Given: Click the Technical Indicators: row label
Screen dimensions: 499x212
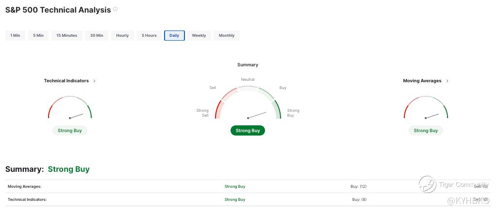Looking at the screenshot, I should (27, 199).
